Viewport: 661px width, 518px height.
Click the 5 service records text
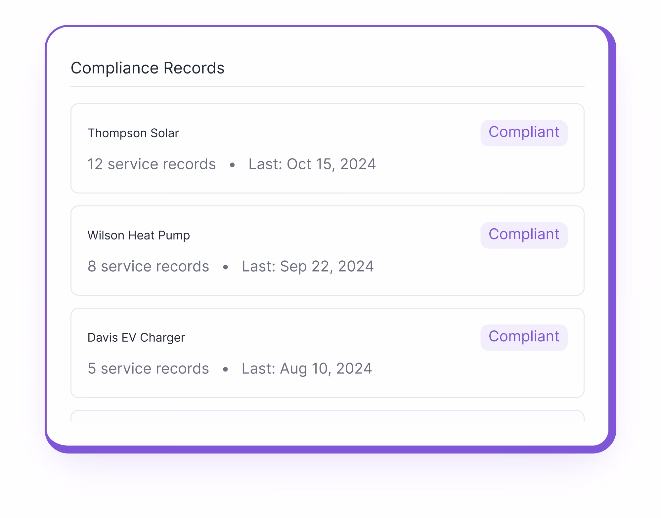pyautogui.click(x=148, y=368)
